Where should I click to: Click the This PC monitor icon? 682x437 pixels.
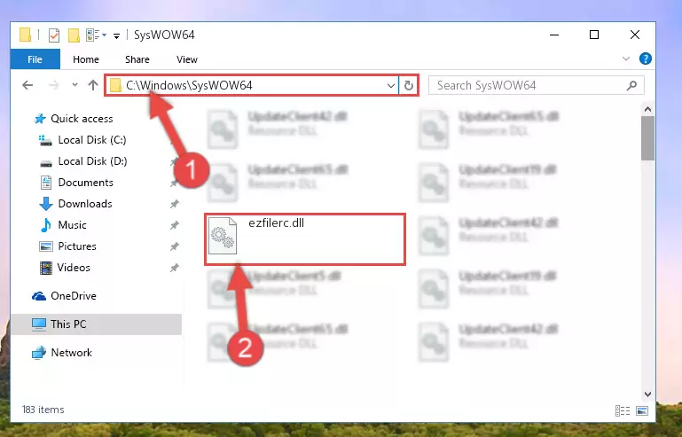[39, 324]
